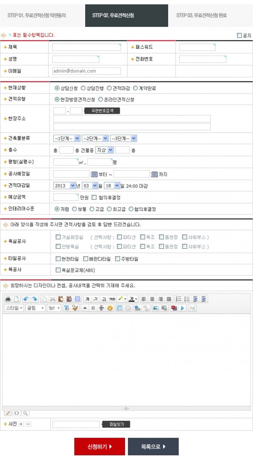The image size is (253, 456).
Task: Open the 지상 floor type dropdown
Action: point(104,150)
